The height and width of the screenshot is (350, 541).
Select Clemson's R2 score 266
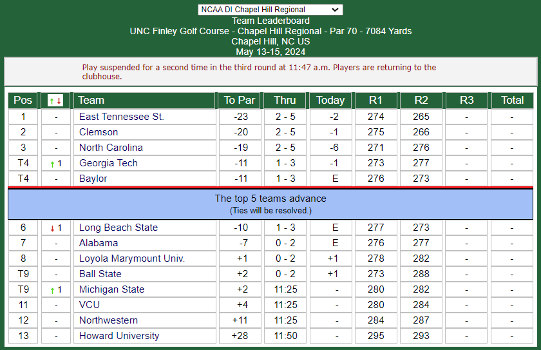(421, 132)
